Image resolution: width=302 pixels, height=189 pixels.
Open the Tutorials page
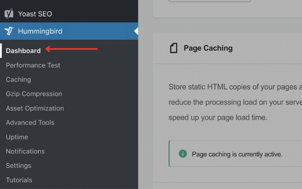pyautogui.click(x=19, y=180)
